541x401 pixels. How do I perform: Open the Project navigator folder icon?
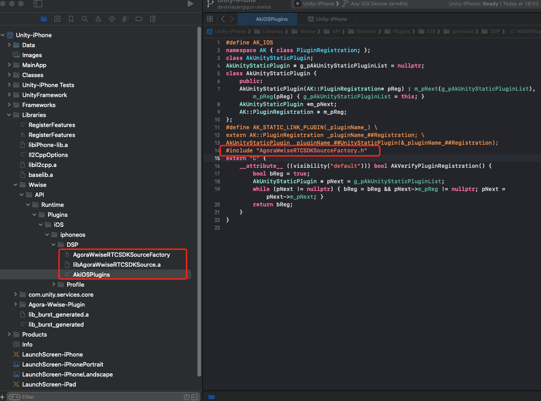point(44,19)
